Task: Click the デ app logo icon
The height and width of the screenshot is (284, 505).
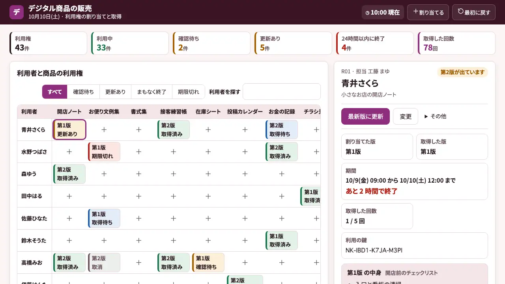Action: click(17, 12)
